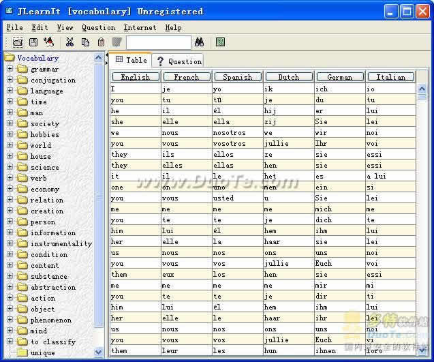Click the French column header button
Image resolution: width=434 pixels, height=362 pixels.
[187, 77]
